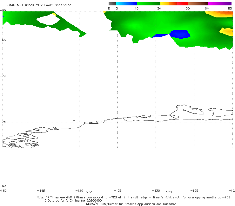235x206 pixels.
Task: Click the '-140' longitude label
Action: click(x=79, y=191)
